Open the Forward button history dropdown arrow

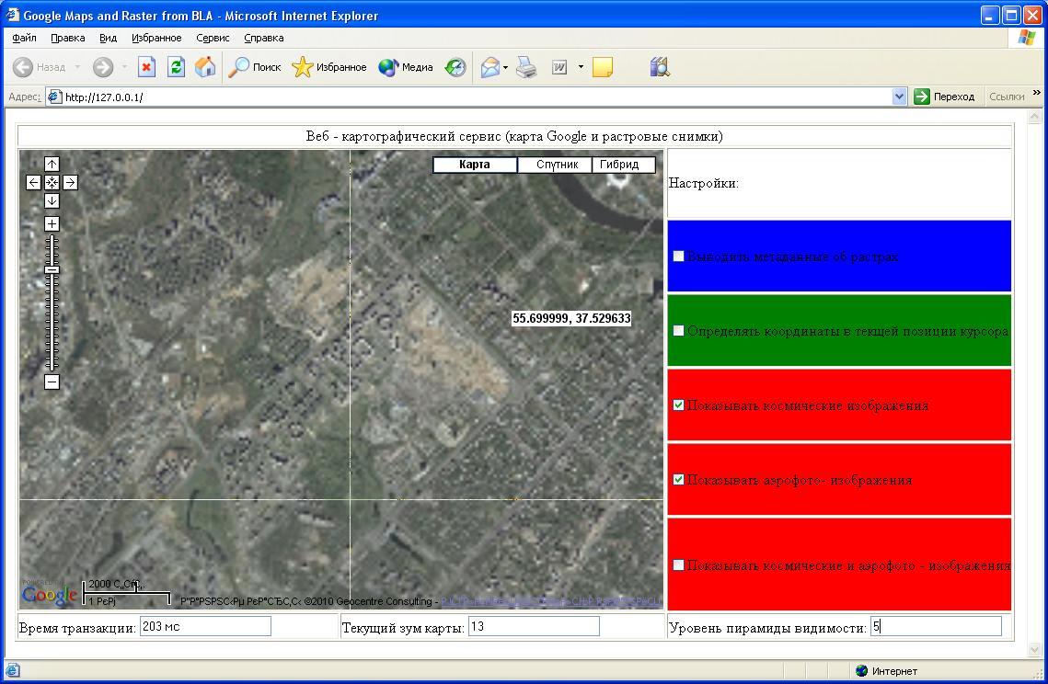(124, 67)
